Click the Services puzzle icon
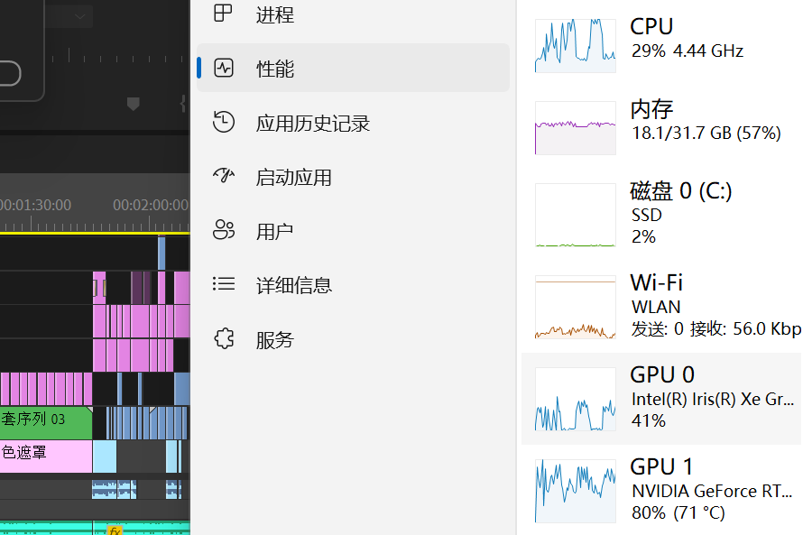The image size is (803, 535). 224,338
